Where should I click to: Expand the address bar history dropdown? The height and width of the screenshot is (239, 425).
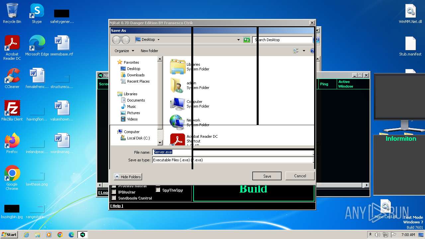(x=238, y=40)
